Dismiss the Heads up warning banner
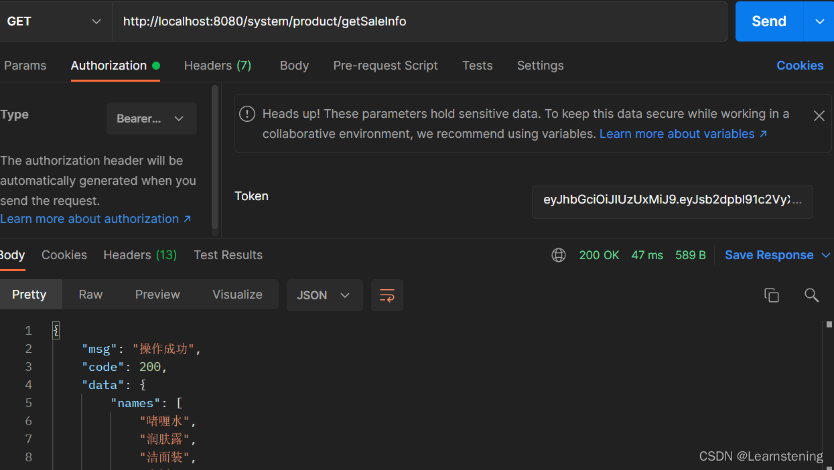The image size is (834, 470). 819,116
